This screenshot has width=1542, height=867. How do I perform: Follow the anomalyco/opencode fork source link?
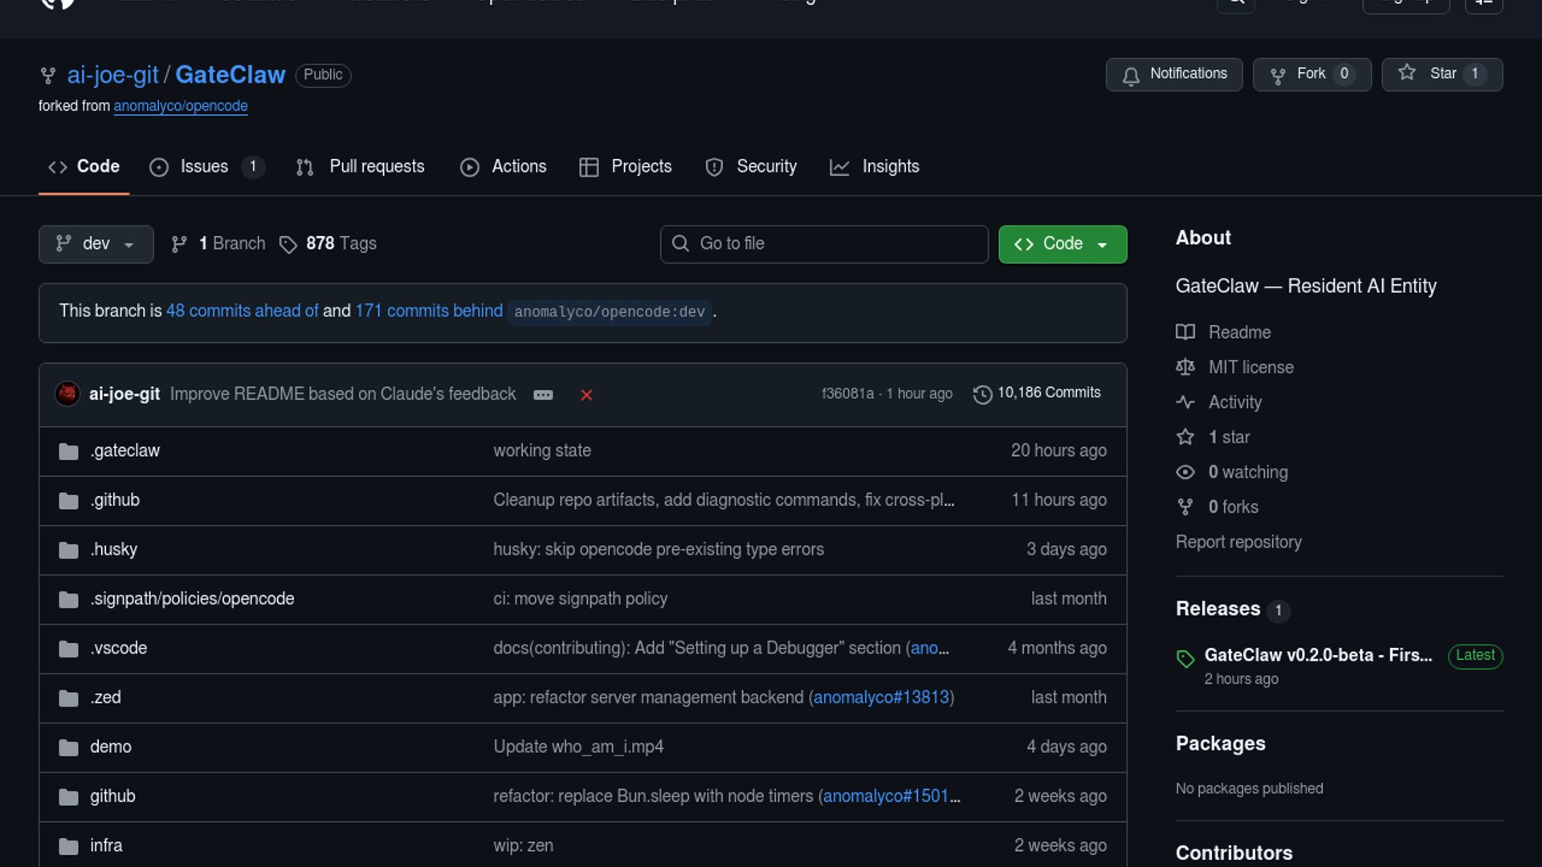click(x=180, y=106)
